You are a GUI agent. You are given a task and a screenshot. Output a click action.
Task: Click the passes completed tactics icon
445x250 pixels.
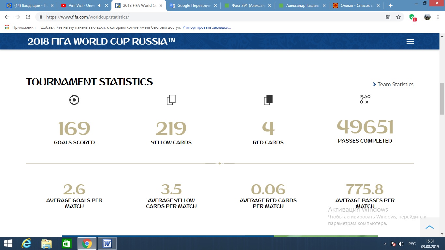coord(365,99)
